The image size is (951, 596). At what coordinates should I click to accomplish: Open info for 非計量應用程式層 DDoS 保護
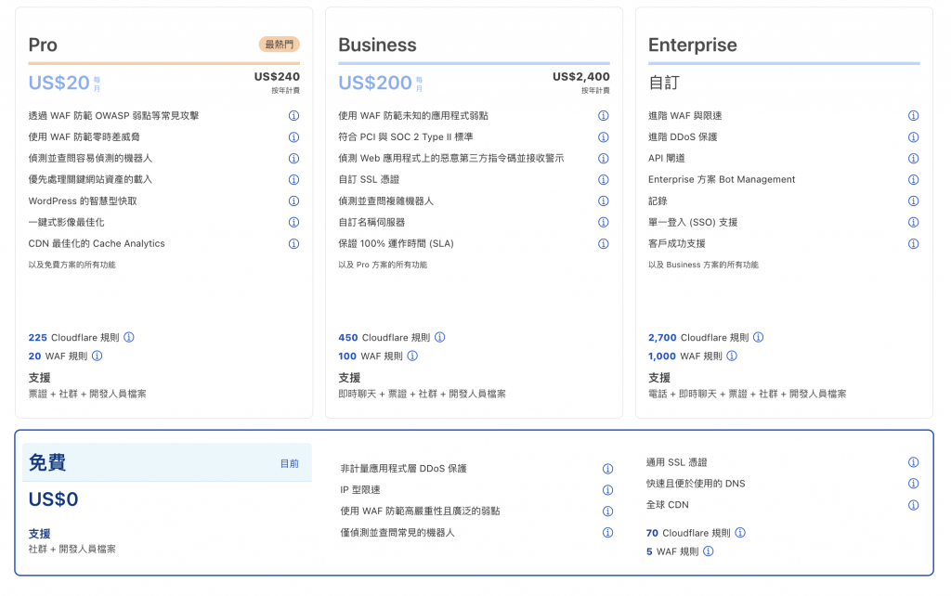(607, 469)
